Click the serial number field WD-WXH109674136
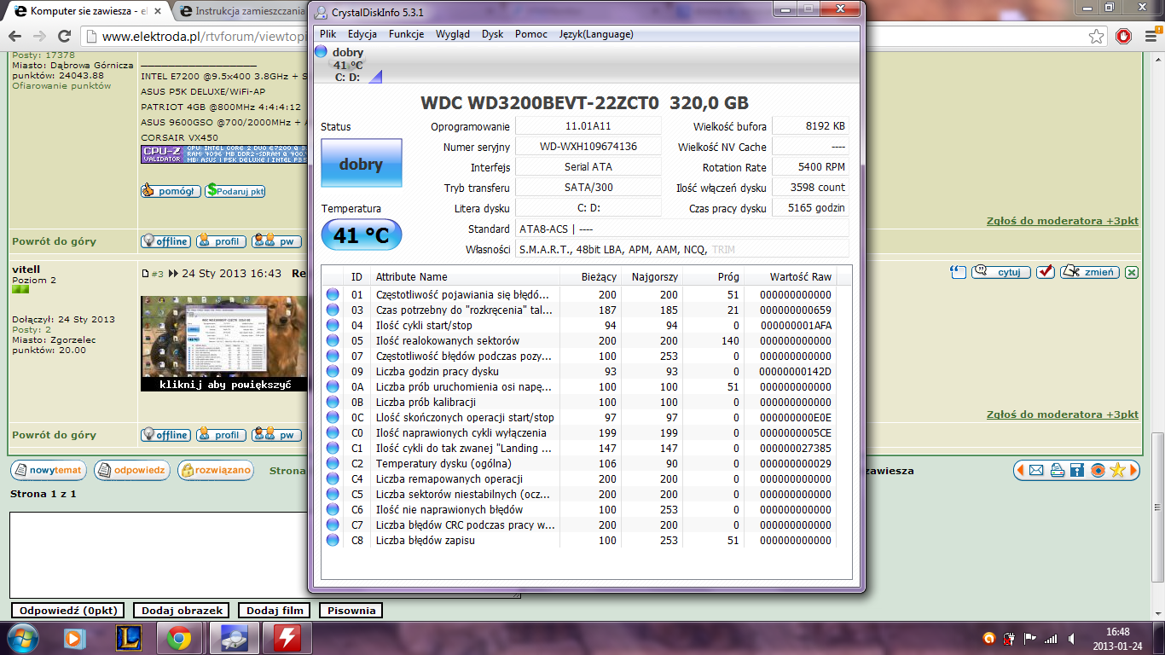Viewport: 1165px width, 655px height. tap(588, 147)
